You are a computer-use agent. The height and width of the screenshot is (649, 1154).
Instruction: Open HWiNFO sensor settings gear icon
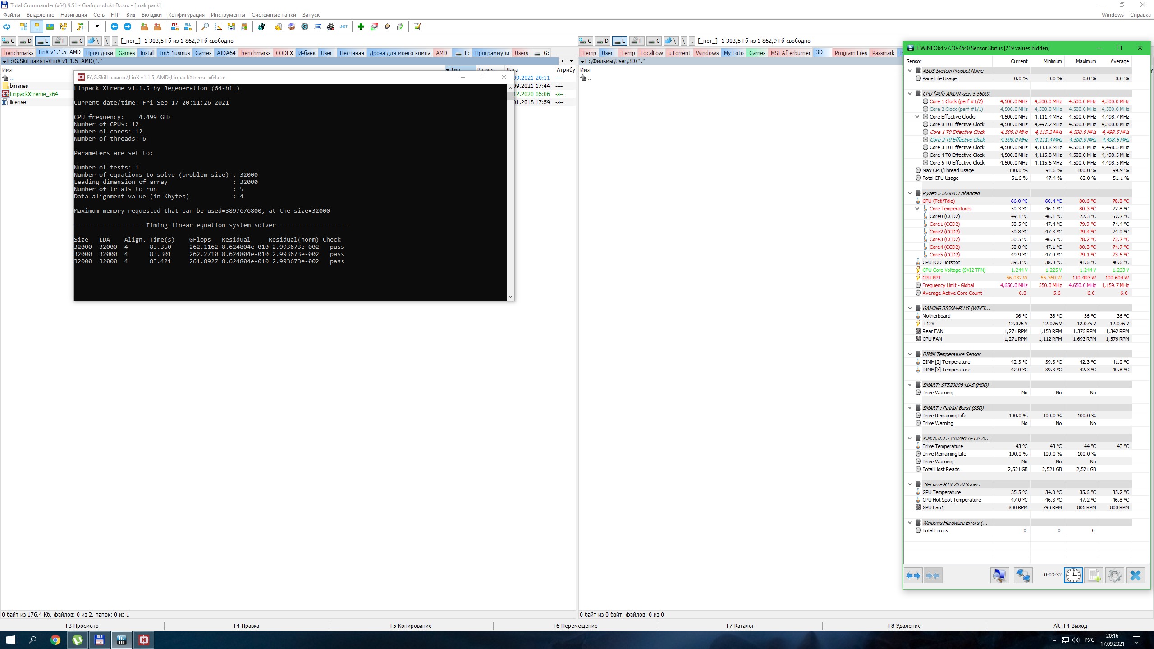1114,576
